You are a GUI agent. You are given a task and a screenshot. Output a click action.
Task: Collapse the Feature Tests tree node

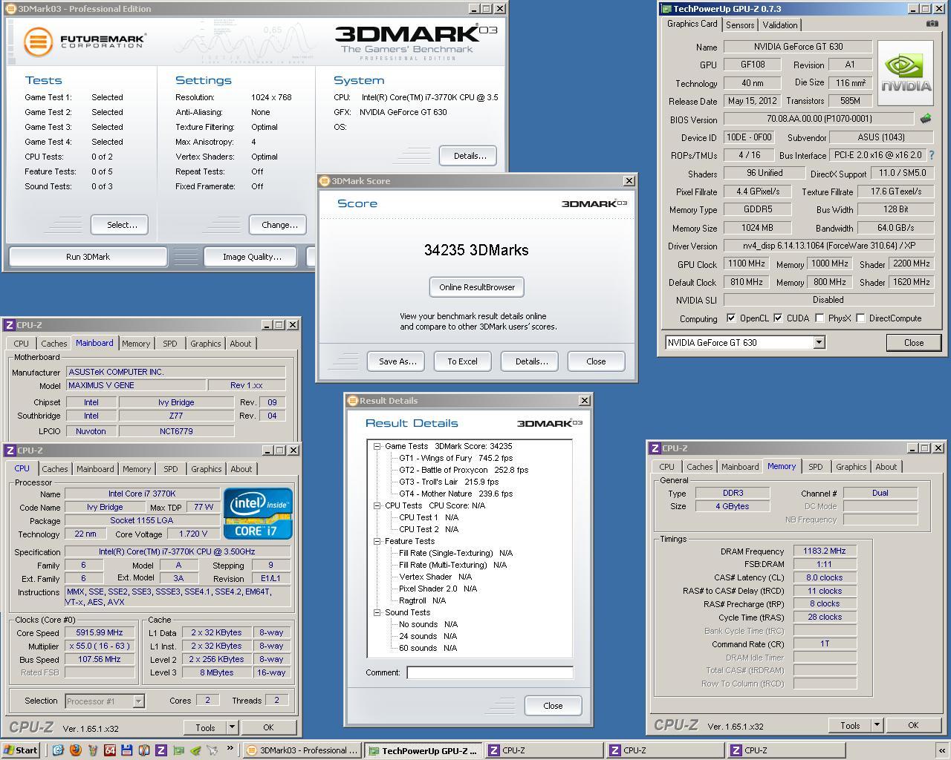tap(377, 541)
